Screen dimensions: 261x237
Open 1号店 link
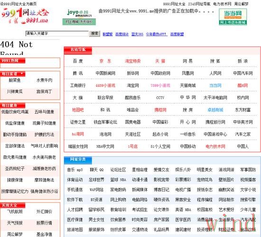[x=133, y=146]
